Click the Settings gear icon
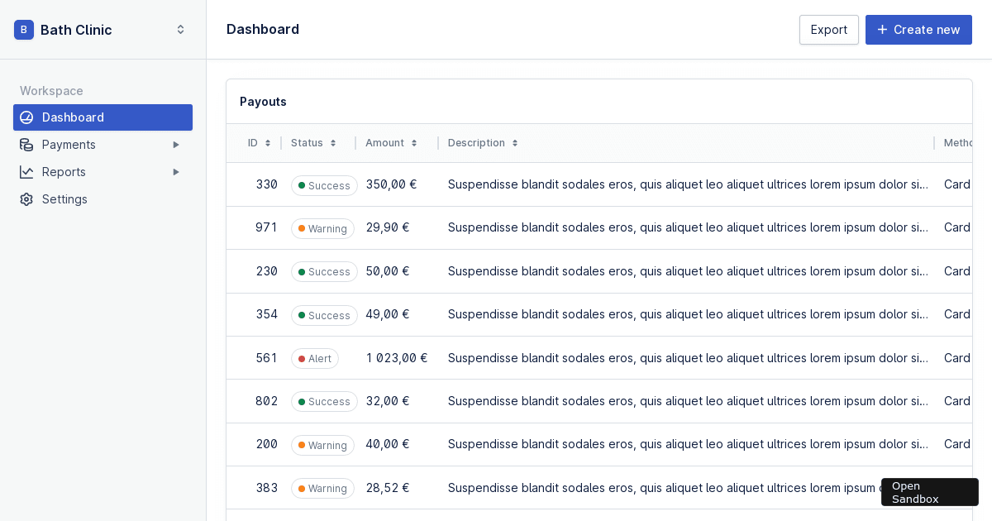 (26, 199)
